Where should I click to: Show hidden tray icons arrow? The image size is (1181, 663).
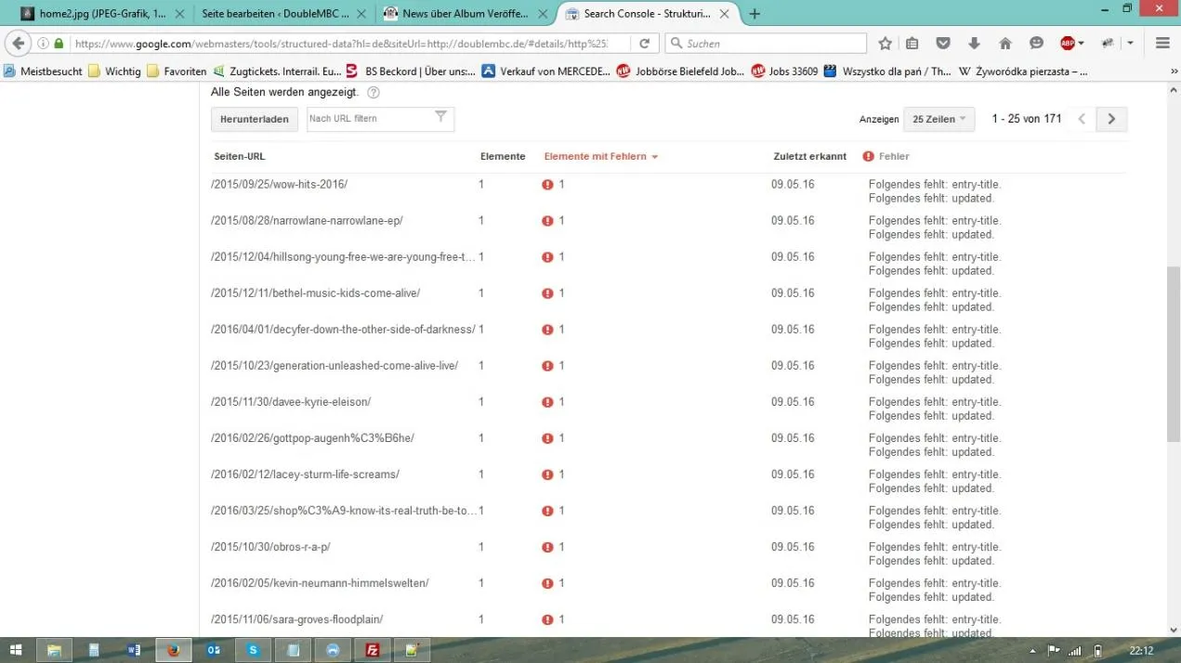coord(1033,651)
